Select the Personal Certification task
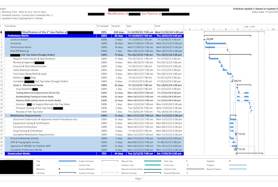This screenshot has width=278, height=187. (25, 127)
